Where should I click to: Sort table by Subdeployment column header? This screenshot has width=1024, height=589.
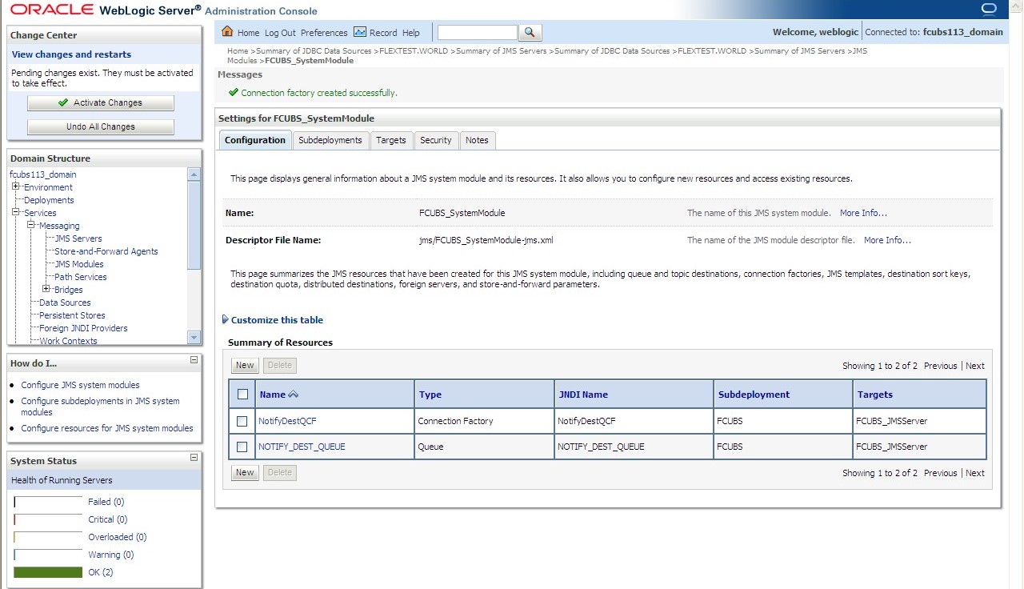coord(754,395)
